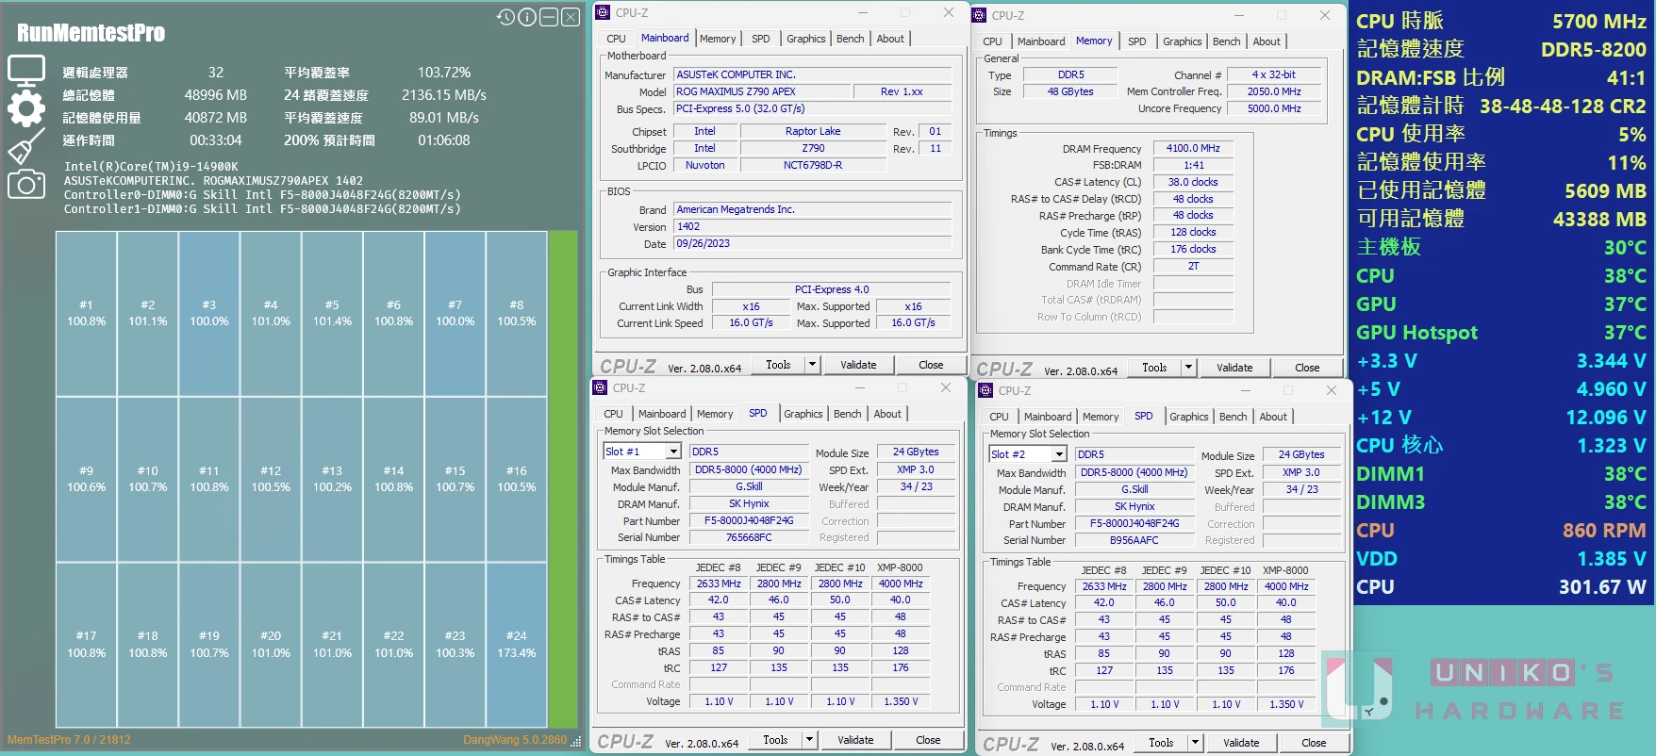The height and width of the screenshot is (756, 1656).
Task: Switch to Mainboard tab in Slot #1 SPD window
Action: coord(662,414)
